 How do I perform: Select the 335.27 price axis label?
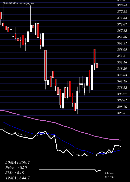pos(122,94)
